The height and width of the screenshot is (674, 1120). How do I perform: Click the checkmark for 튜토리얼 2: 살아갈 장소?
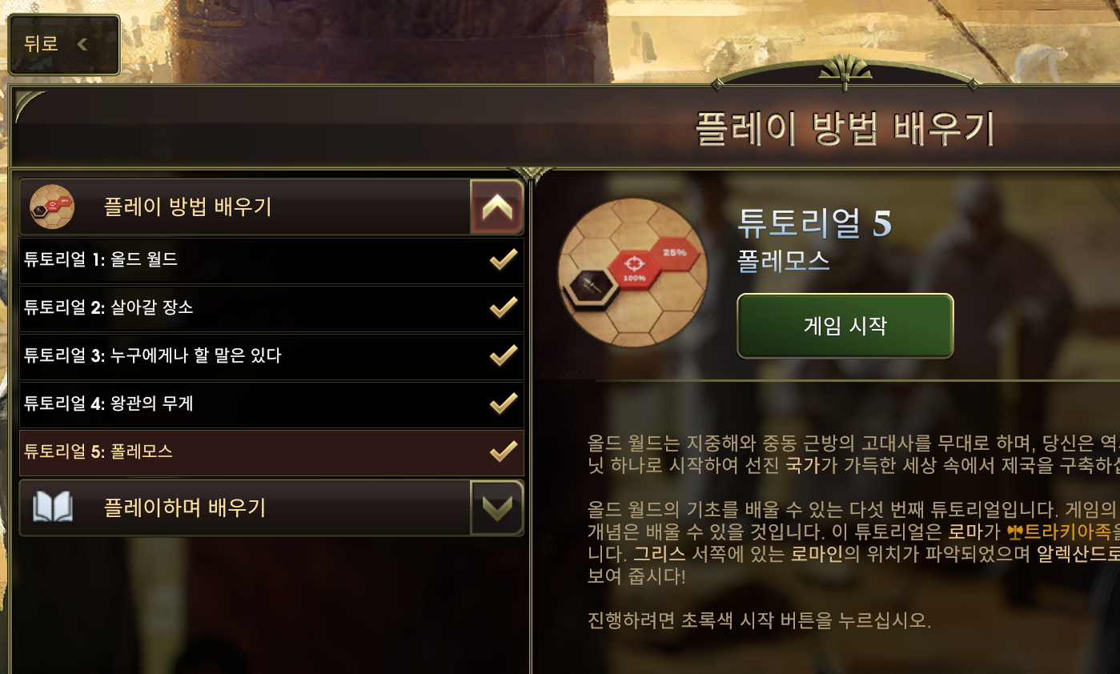(x=503, y=307)
